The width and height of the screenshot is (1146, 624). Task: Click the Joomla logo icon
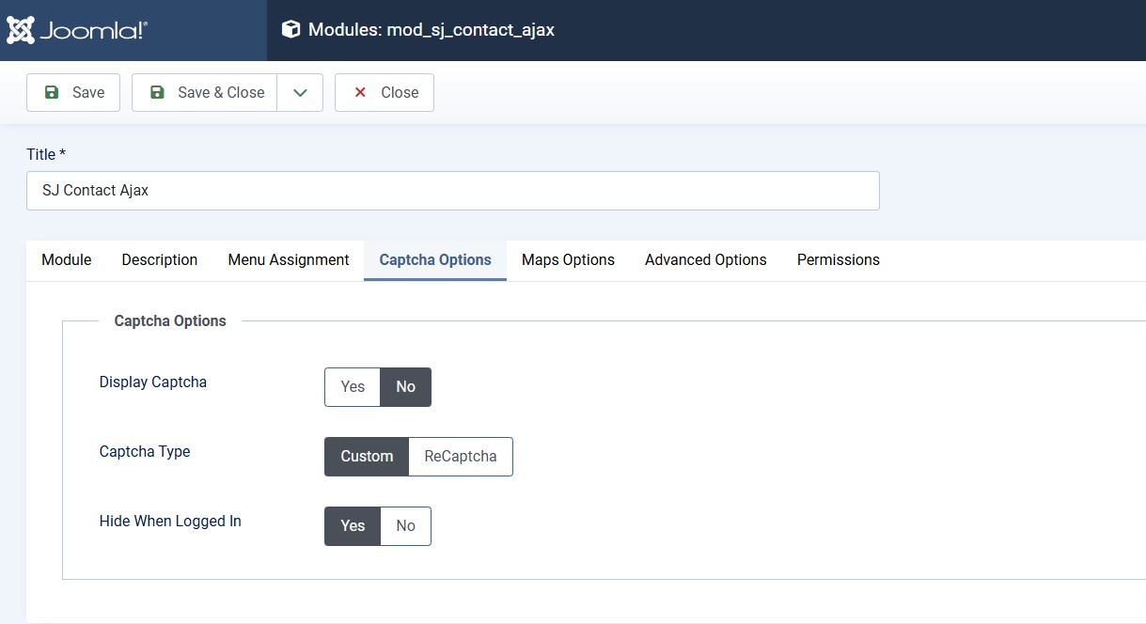point(21,30)
